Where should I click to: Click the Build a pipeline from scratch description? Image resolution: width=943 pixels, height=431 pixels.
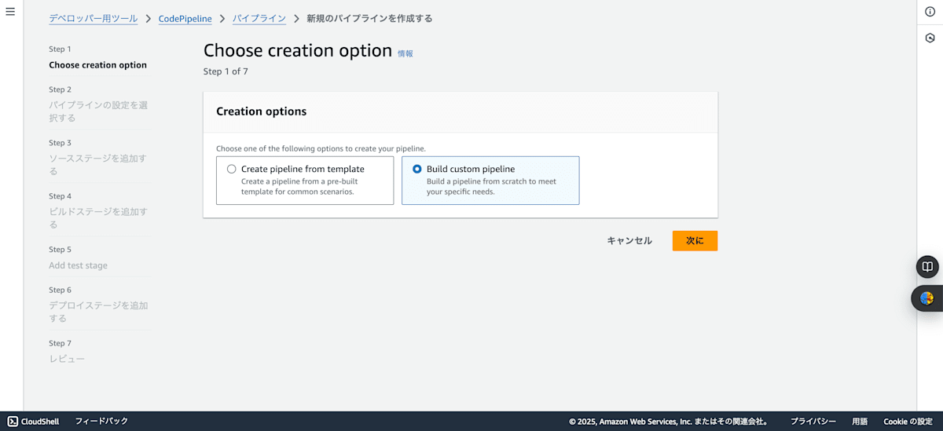(491, 186)
